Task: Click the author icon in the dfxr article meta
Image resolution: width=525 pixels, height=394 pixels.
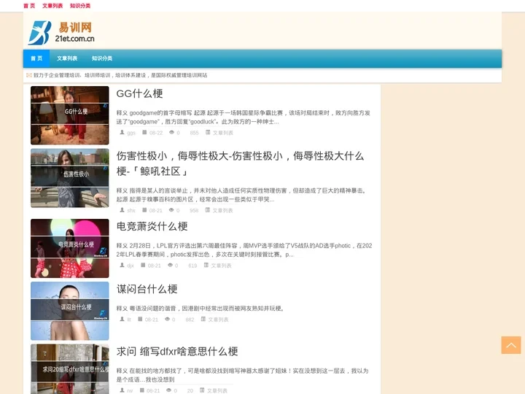Action: coord(122,390)
